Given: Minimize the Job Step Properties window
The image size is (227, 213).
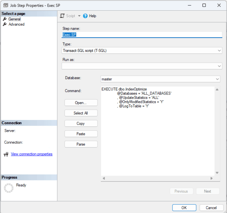Looking at the screenshot, I should [189, 5].
